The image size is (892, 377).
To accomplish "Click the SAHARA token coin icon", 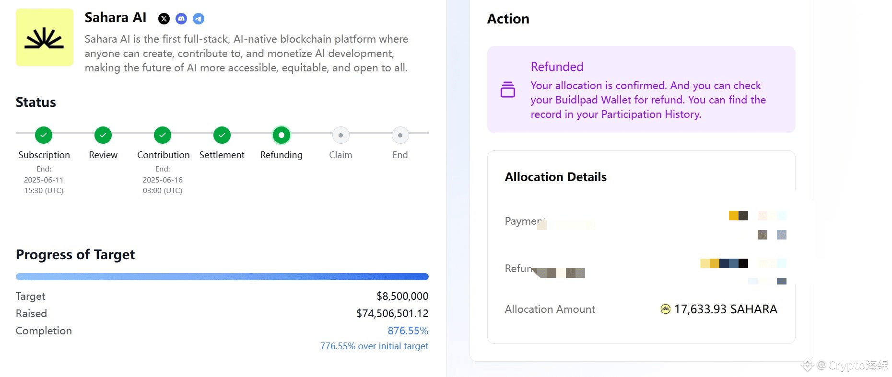I will click(665, 309).
